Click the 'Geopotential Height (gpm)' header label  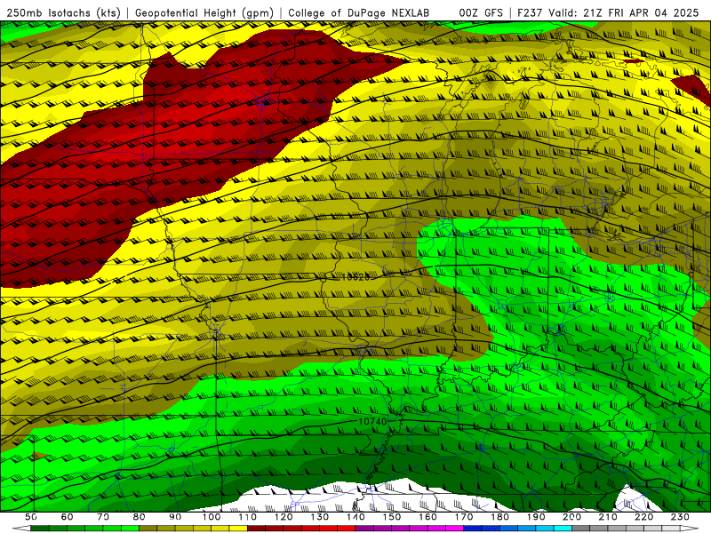[x=204, y=12]
